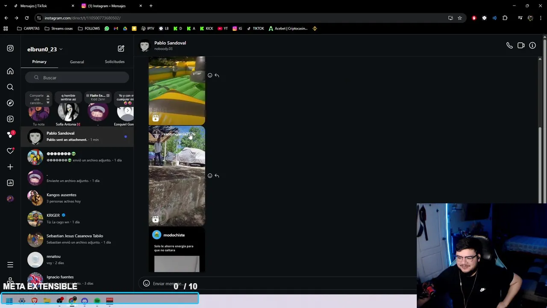Screen dimensions: 547x308
Task: Click the red hand blocker extension
Action: point(474,18)
